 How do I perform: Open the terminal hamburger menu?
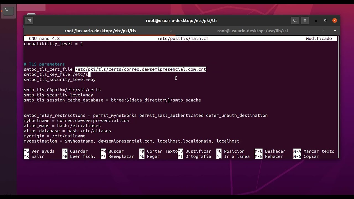point(305,20)
